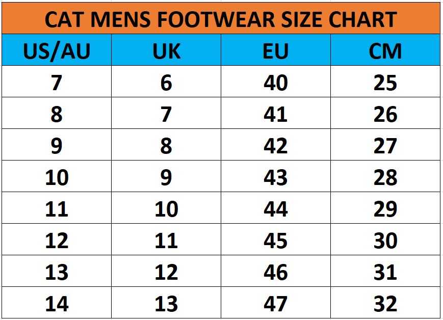The width and height of the screenshot is (443, 320).
Task: Click the 32 CM cell
Action: [x=385, y=303]
